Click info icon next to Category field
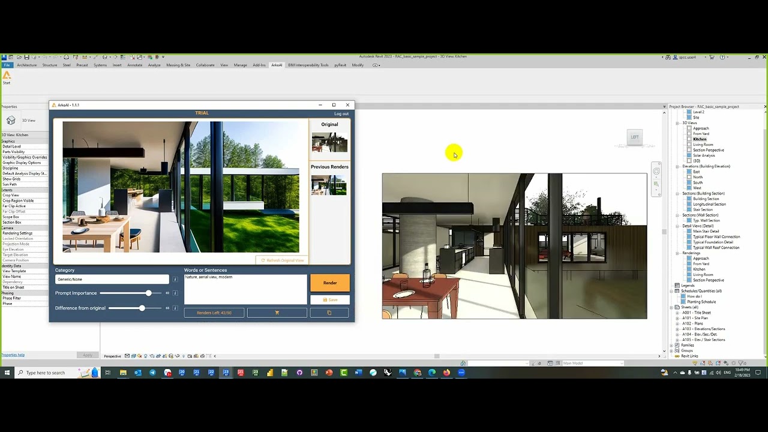This screenshot has width=768, height=432. pos(175,280)
